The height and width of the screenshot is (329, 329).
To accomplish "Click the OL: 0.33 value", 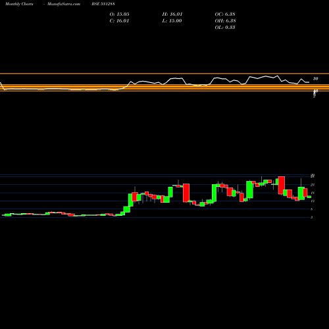I will (225, 28).
